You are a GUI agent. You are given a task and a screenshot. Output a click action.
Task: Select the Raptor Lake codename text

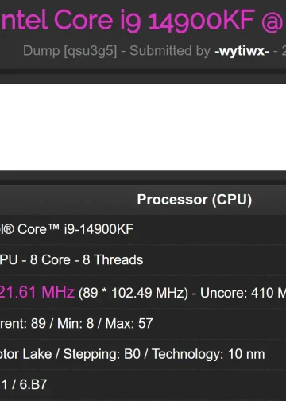tap(26, 354)
